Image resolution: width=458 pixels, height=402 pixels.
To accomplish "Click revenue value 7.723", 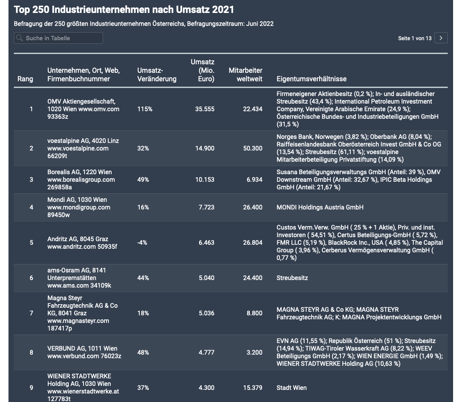I will pyautogui.click(x=207, y=207).
